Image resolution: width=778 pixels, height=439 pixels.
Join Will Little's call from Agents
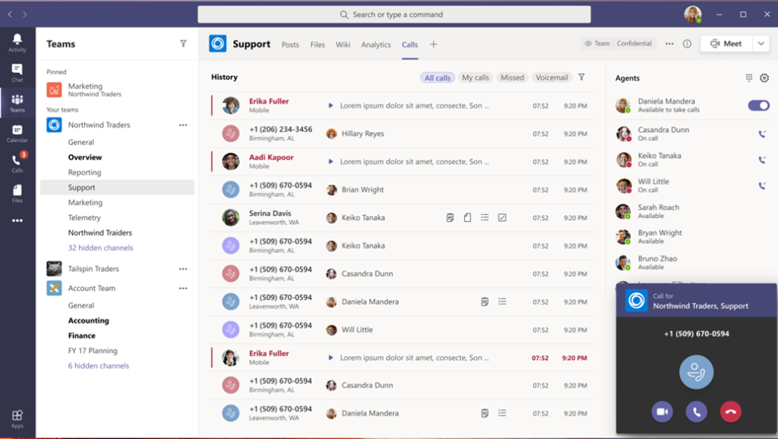click(x=761, y=185)
